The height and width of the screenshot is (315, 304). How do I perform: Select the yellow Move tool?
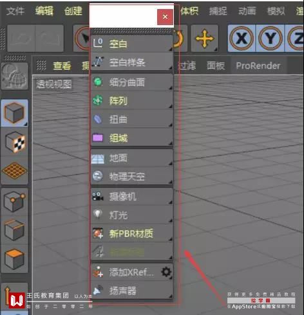click(x=204, y=39)
